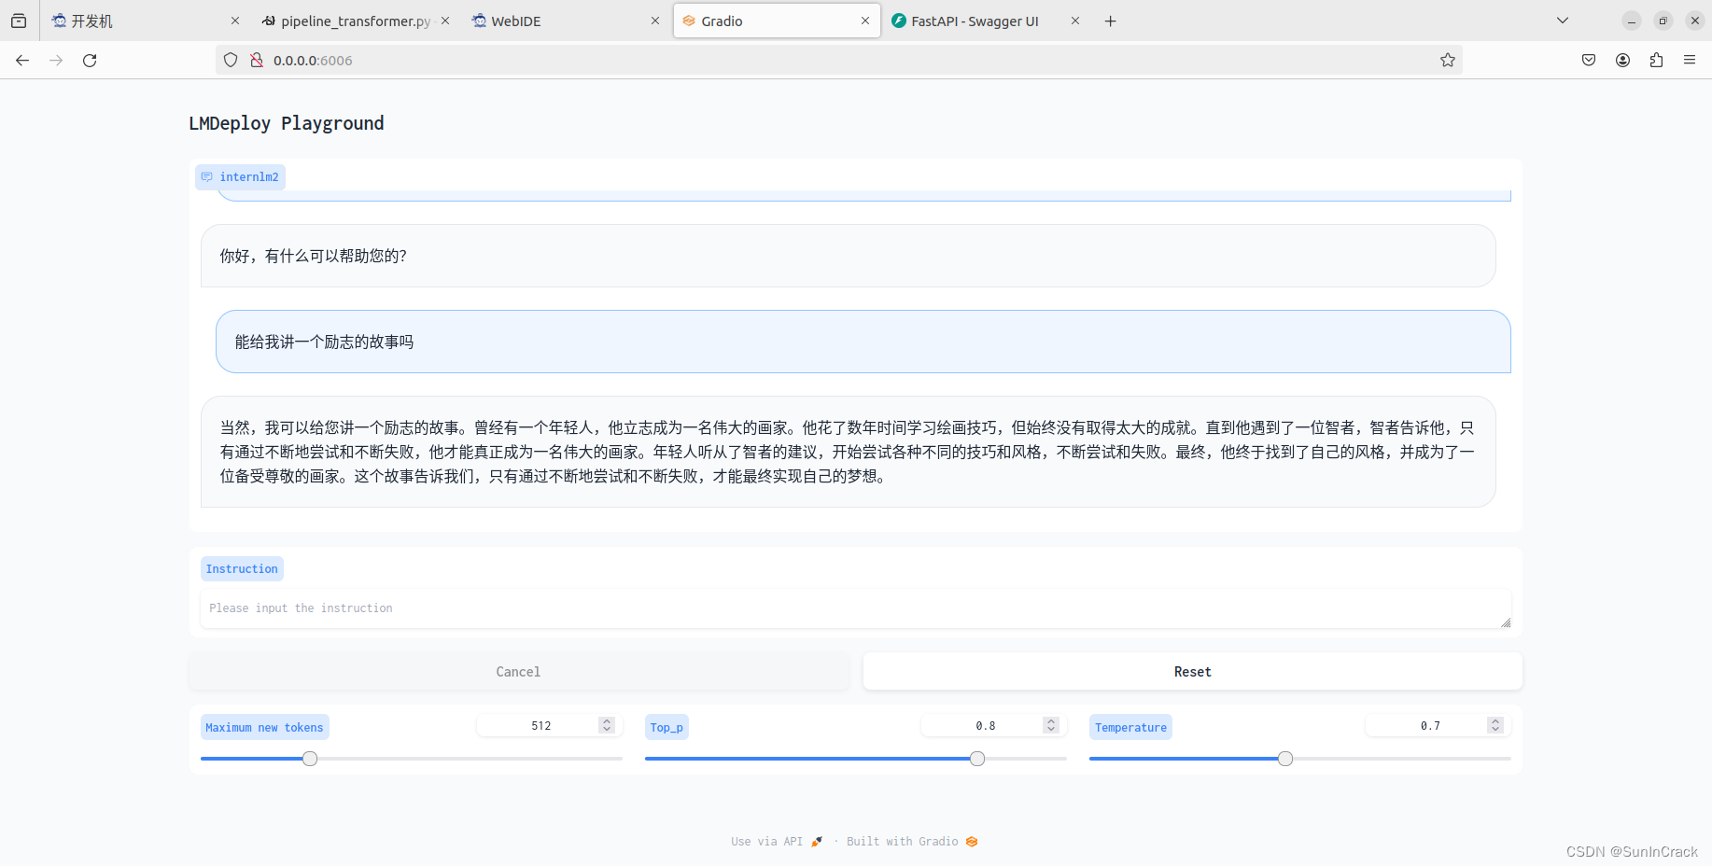Go back using browser back arrow
1712x866 pixels.
pos(22,60)
